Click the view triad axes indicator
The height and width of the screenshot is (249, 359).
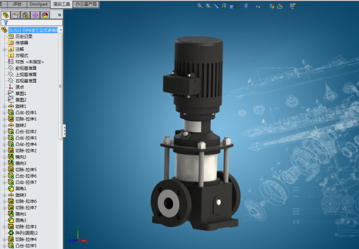tap(78, 235)
